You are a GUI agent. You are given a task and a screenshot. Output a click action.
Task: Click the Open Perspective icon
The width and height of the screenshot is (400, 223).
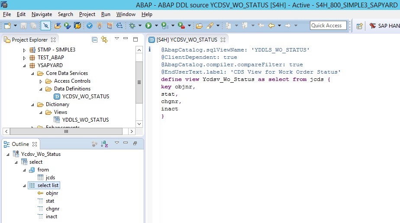tap(359, 26)
